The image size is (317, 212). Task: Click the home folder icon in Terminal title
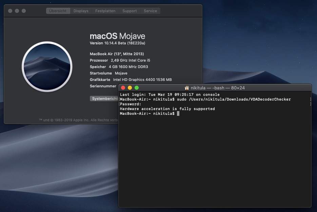tap(186, 88)
